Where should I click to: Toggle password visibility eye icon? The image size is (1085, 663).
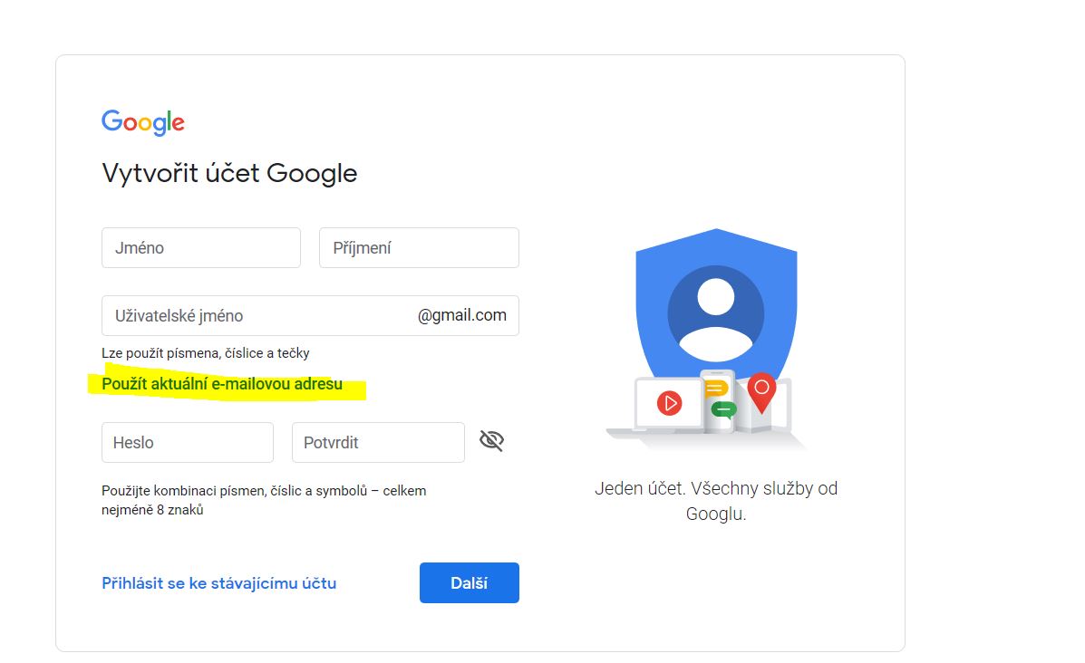(x=491, y=440)
